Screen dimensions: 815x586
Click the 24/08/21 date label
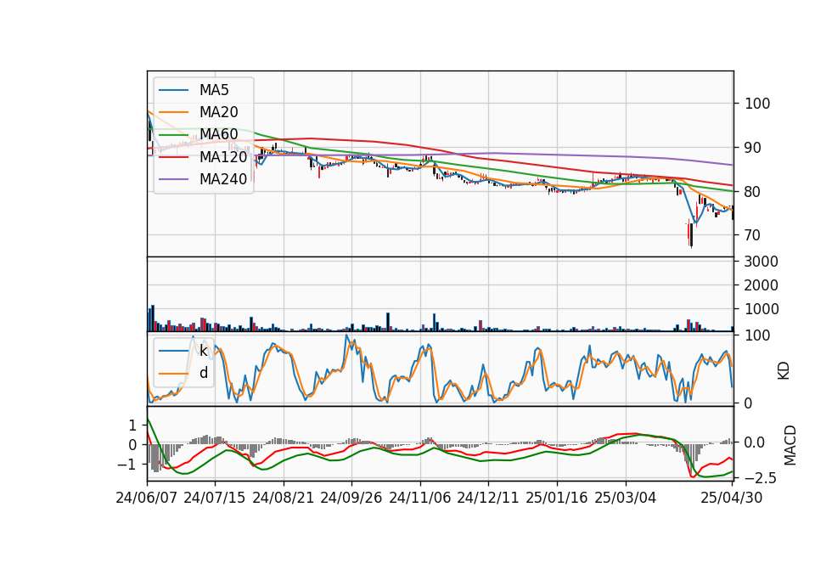tap(284, 499)
